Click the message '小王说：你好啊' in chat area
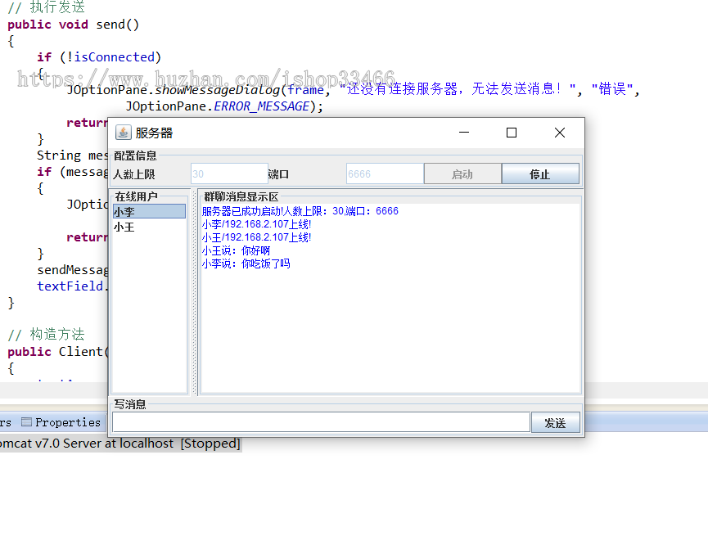The image size is (708, 545). [236, 250]
